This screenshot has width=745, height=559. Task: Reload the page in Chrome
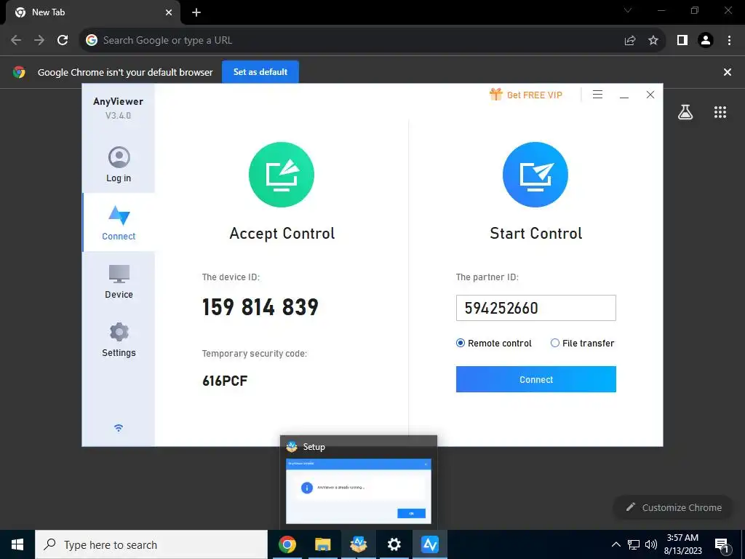pos(63,41)
